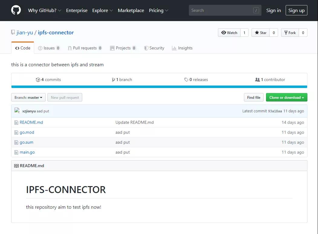Select the Code tab

pos(23,48)
